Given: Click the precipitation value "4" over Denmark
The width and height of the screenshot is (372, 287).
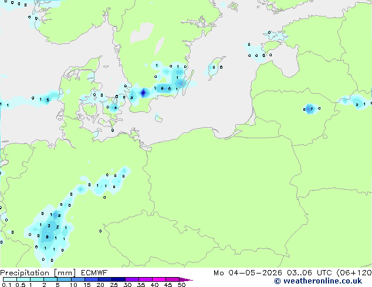Looking at the screenshot, I should click(116, 108).
